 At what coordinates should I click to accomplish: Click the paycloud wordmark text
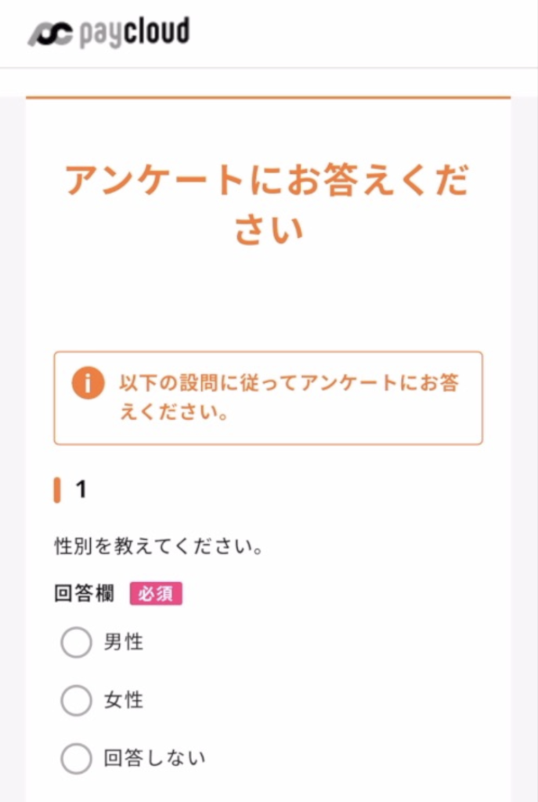coord(134,34)
